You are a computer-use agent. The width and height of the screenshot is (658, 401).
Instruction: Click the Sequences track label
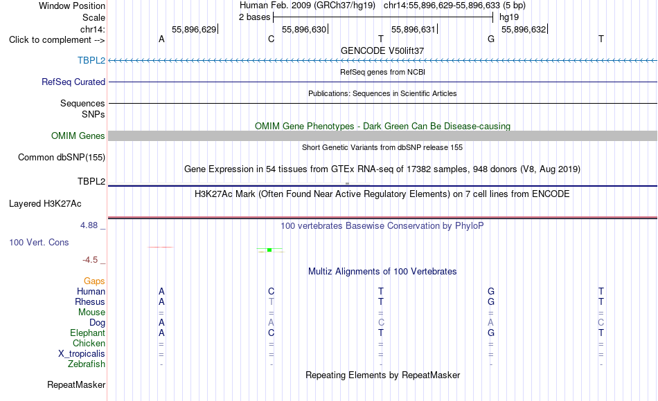point(82,103)
